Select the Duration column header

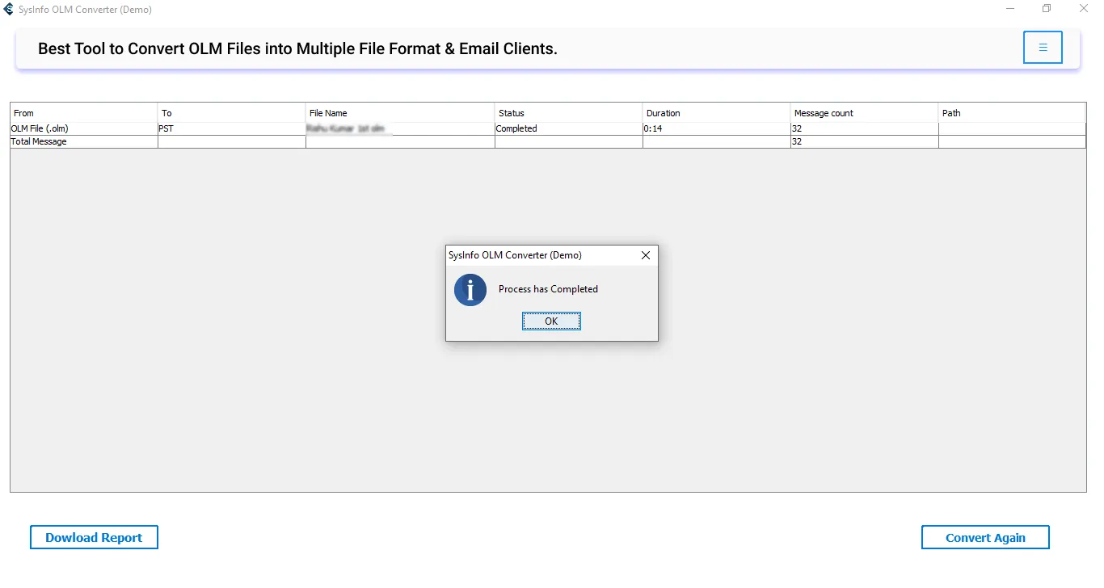(716, 113)
